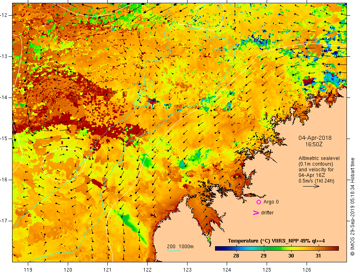
Task: Click the '200 1000m' bathymetry legend text
Action: click(x=180, y=247)
